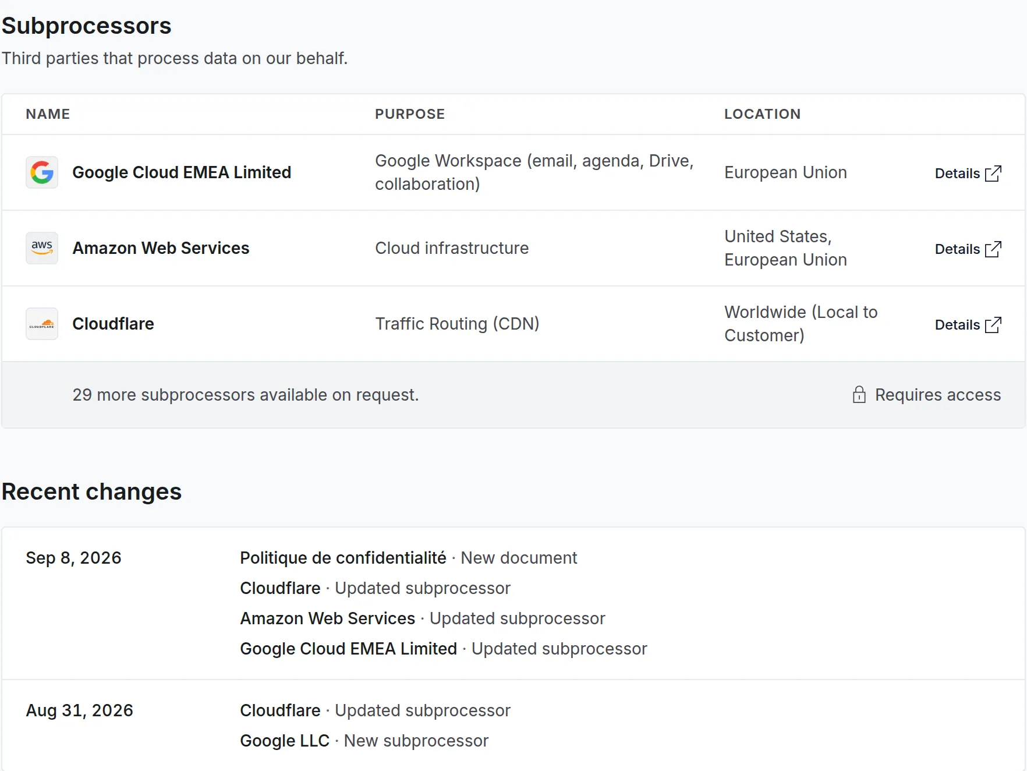Screen dimensions: 1027x771
Task: Open Amazon Web Services updated subprocessor entry
Action: 423,618
